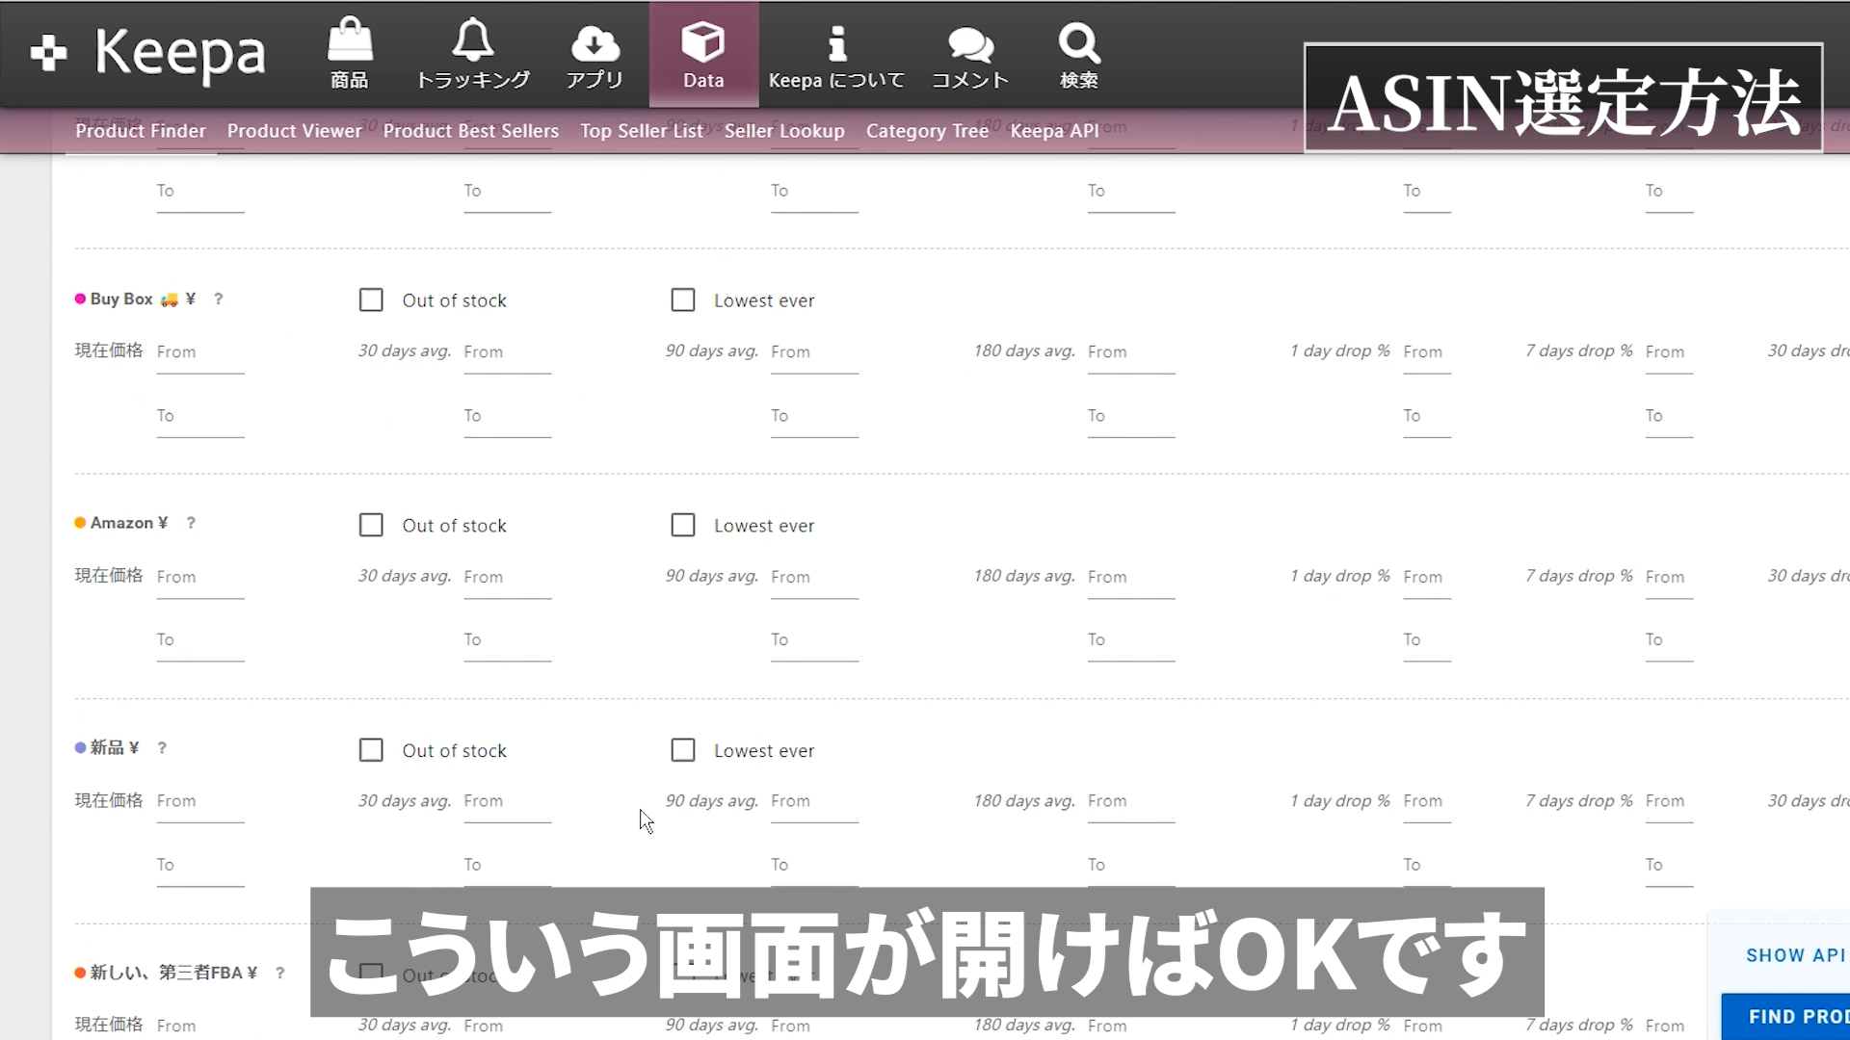Image resolution: width=1850 pixels, height=1040 pixels.
Task: Switch to Product Viewer tab
Action: (294, 131)
